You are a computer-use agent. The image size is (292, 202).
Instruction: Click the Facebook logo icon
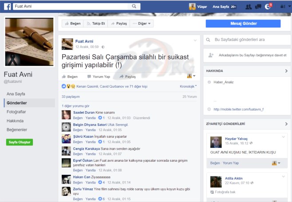[7, 6]
